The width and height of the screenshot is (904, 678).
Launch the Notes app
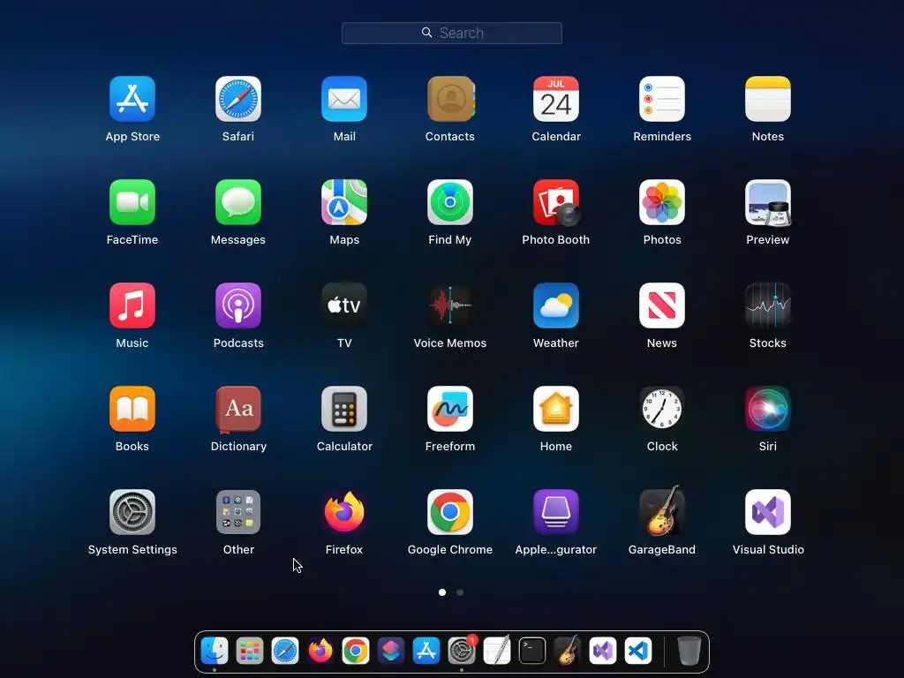tap(768, 99)
